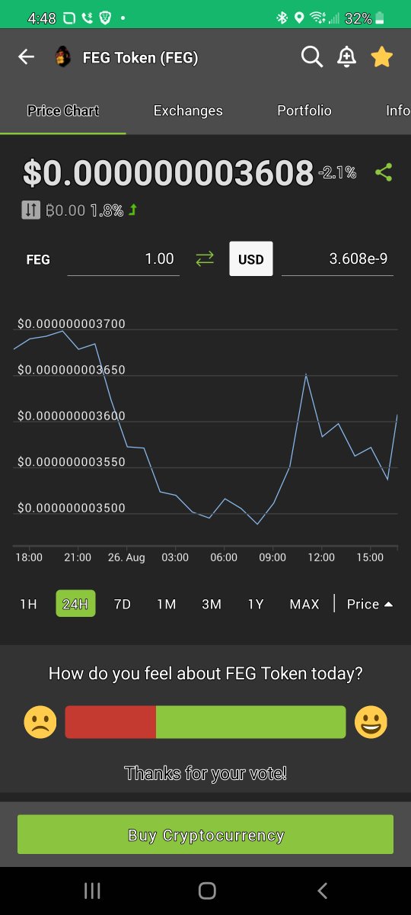Tap the green positive sentiment bar
The image size is (411, 915).
250,722
